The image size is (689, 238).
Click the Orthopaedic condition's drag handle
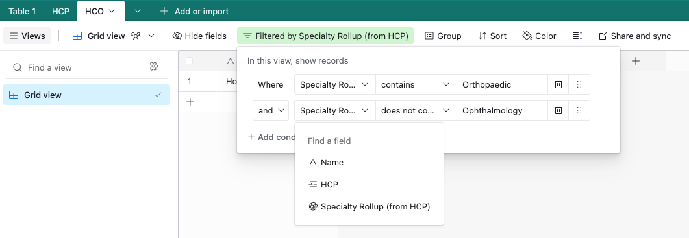point(579,84)
